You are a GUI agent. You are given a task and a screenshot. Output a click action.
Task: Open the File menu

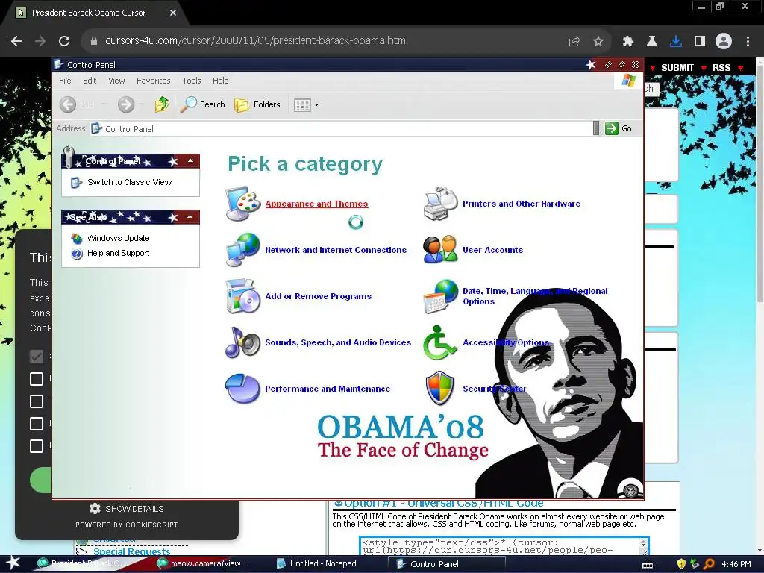[65, 81]
